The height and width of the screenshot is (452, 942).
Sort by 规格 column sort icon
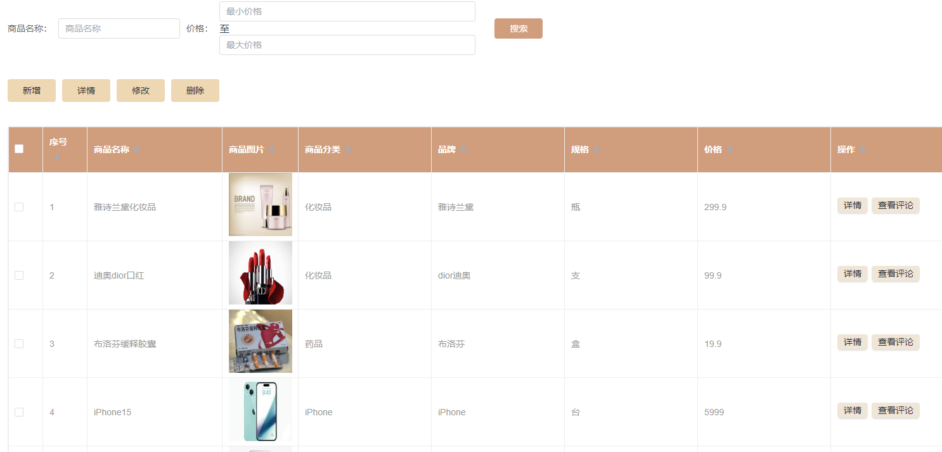[596, 149]
